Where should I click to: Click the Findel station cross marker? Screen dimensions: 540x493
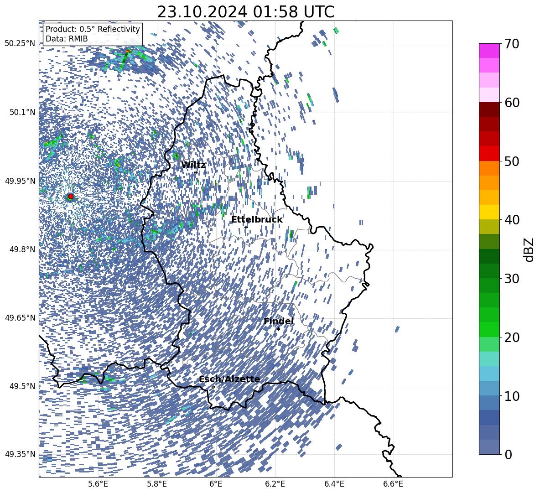tap(278, 329)
